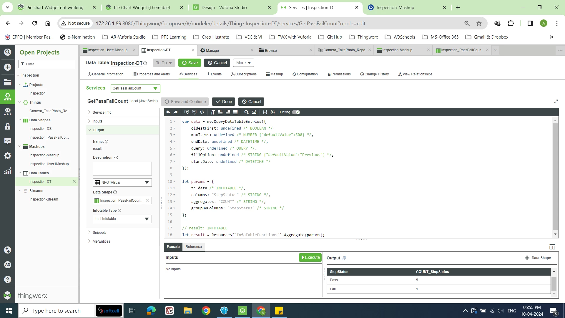Click the add comment icon in editor toolbar
Image resolution: width=565 pixels, height=318 pixels.
[187, 112]
